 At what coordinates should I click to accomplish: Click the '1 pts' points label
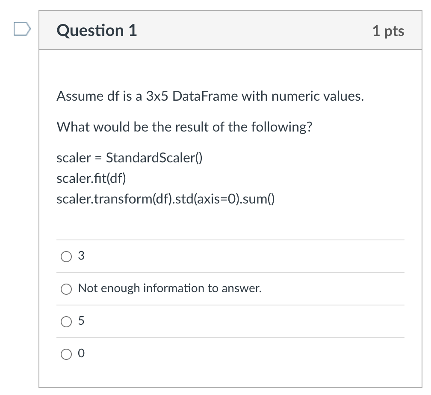point(388,31)
